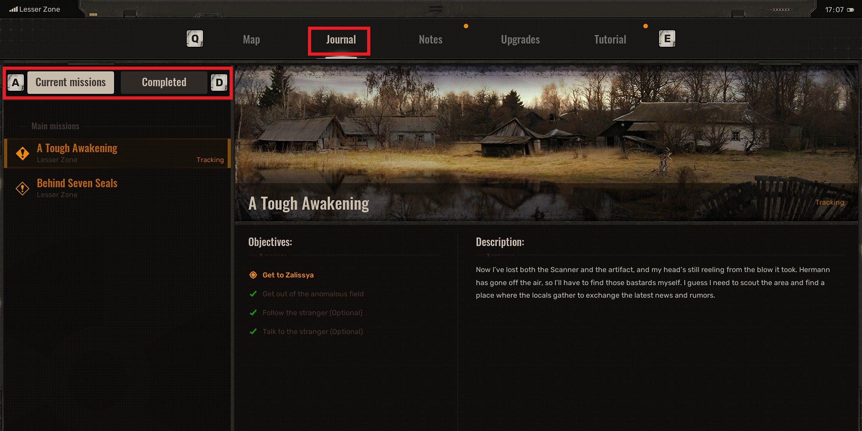
Task: Select the Notes tab in navigation
Action: (431, 39)
